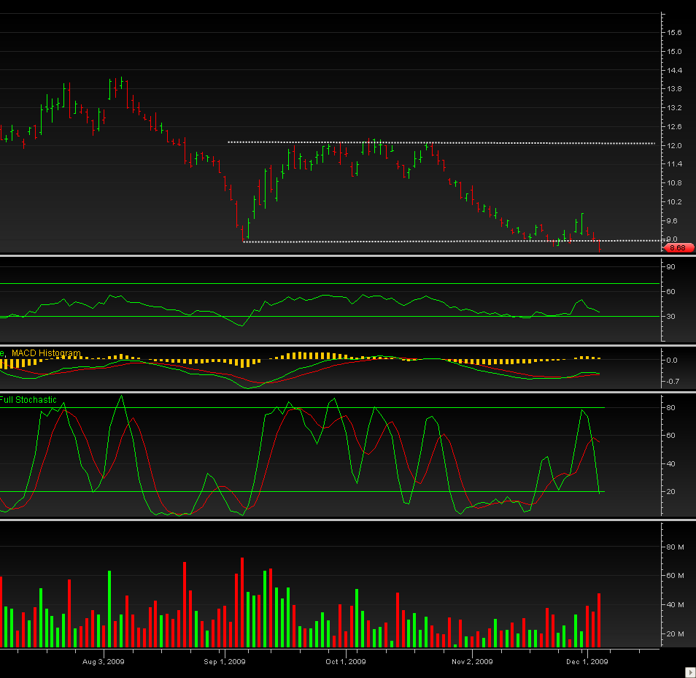696x678 pixels.
Task: Click the 13.2 price axis label
Action: 674,108
